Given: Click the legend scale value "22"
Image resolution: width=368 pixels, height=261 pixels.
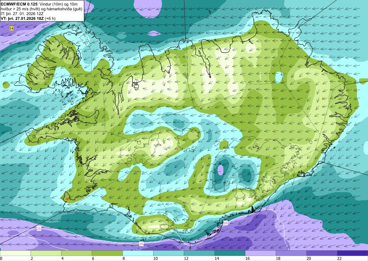Looking at the screenshot, I should coord(339,258).
